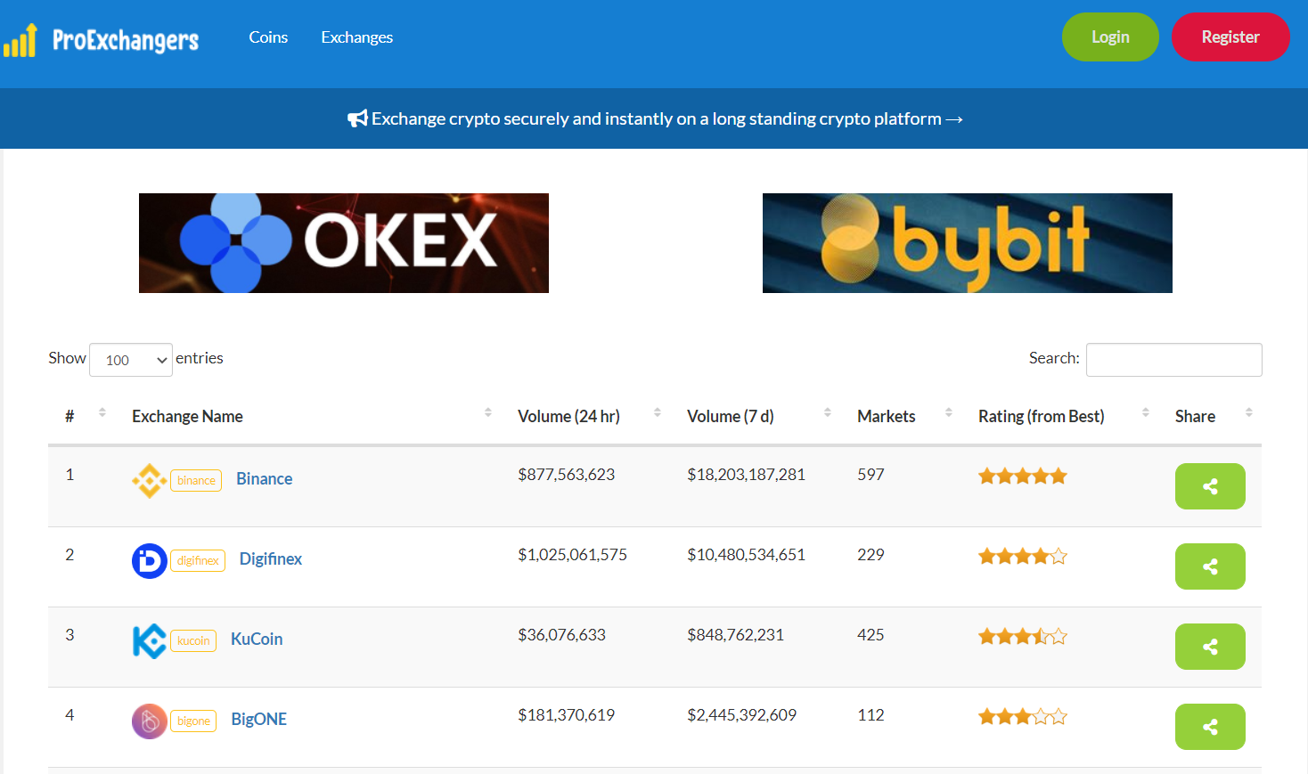Open the OKEX banner ad
1308x774 pixels.
[x=344, y=243]
